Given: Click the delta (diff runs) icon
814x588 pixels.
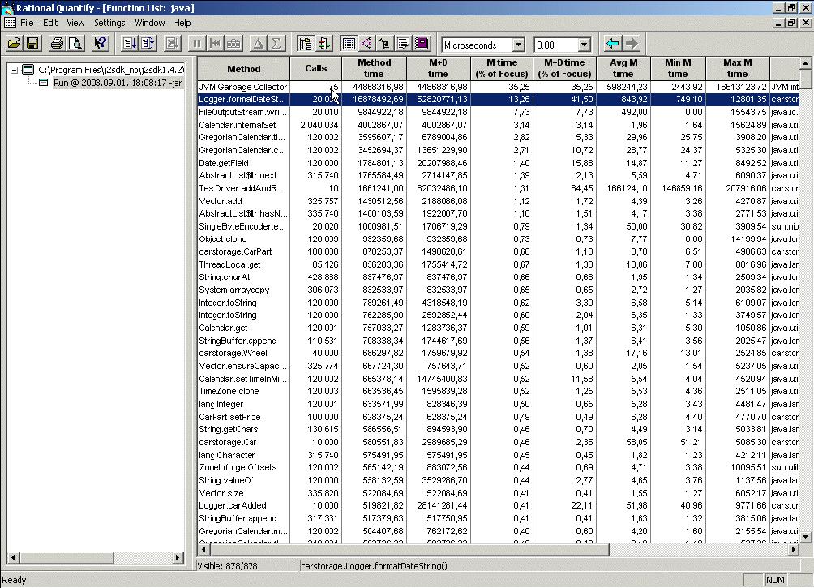Looking at the screenshot, I should (x=258, y=44).
